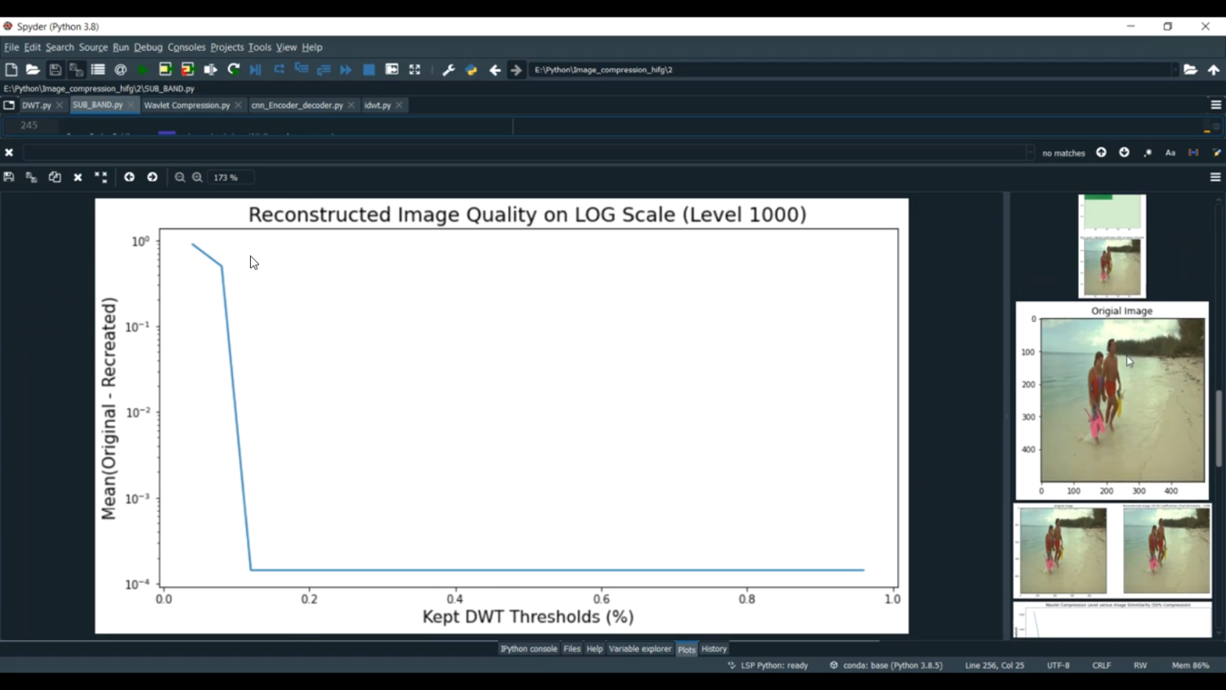Go forward to next cursor position
This screenshot has width=1226, height=690.
pos(517,70)
